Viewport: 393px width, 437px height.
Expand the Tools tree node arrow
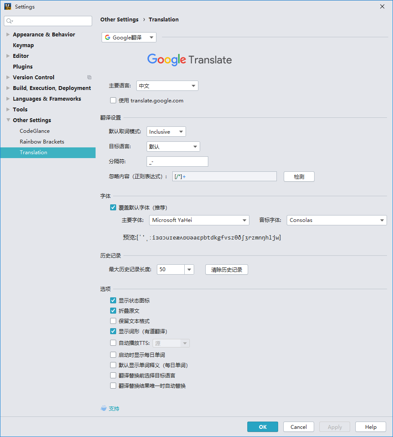click(x=8, y=109)
